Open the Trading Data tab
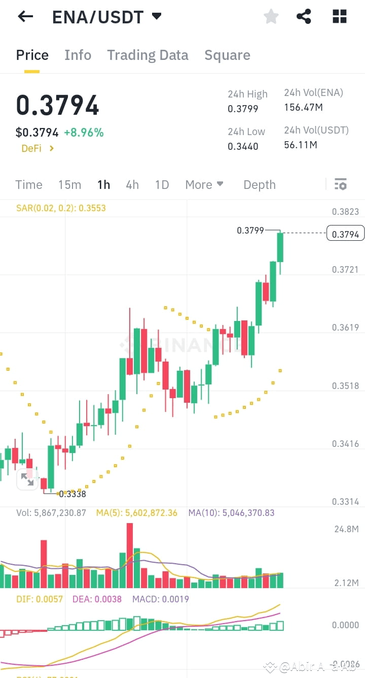 pos(148,55)
